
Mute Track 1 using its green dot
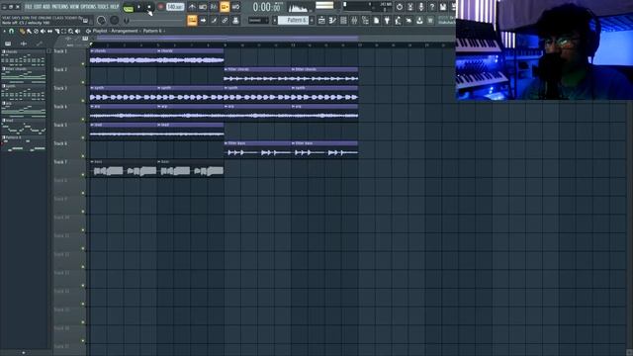[x=83, y=63]
